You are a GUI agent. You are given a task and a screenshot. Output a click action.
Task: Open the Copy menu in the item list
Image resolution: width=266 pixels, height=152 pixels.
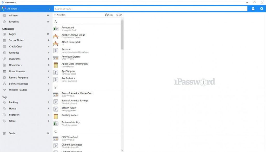coord(109,15)
